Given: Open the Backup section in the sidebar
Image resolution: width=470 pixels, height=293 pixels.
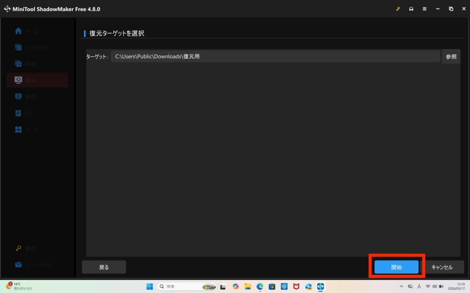Looking at the screenshot, I should tap(18, 48).
